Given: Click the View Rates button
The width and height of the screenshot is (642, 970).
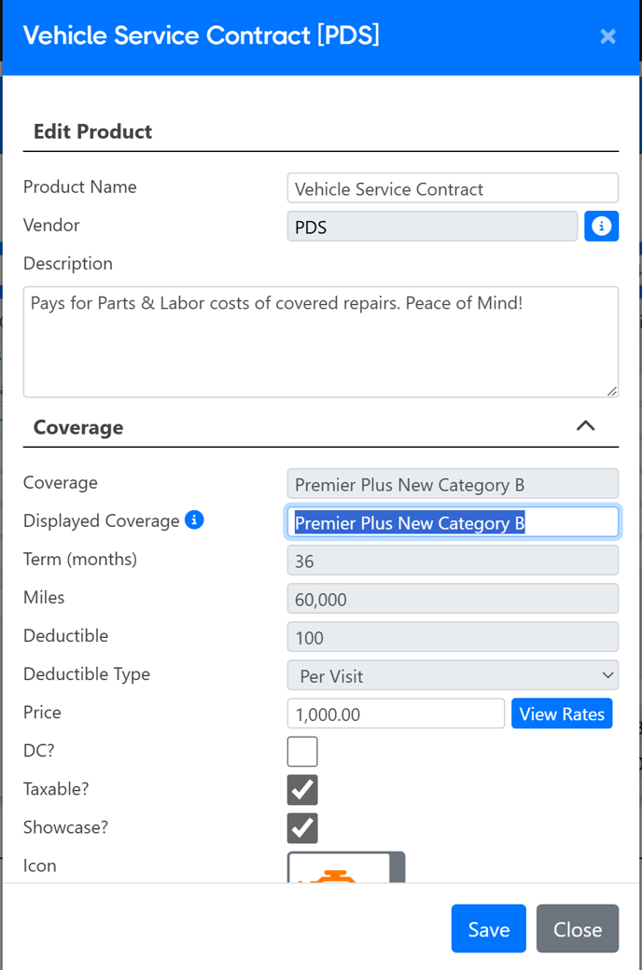Looking at the screenshot, I should (x=562, y=714).
